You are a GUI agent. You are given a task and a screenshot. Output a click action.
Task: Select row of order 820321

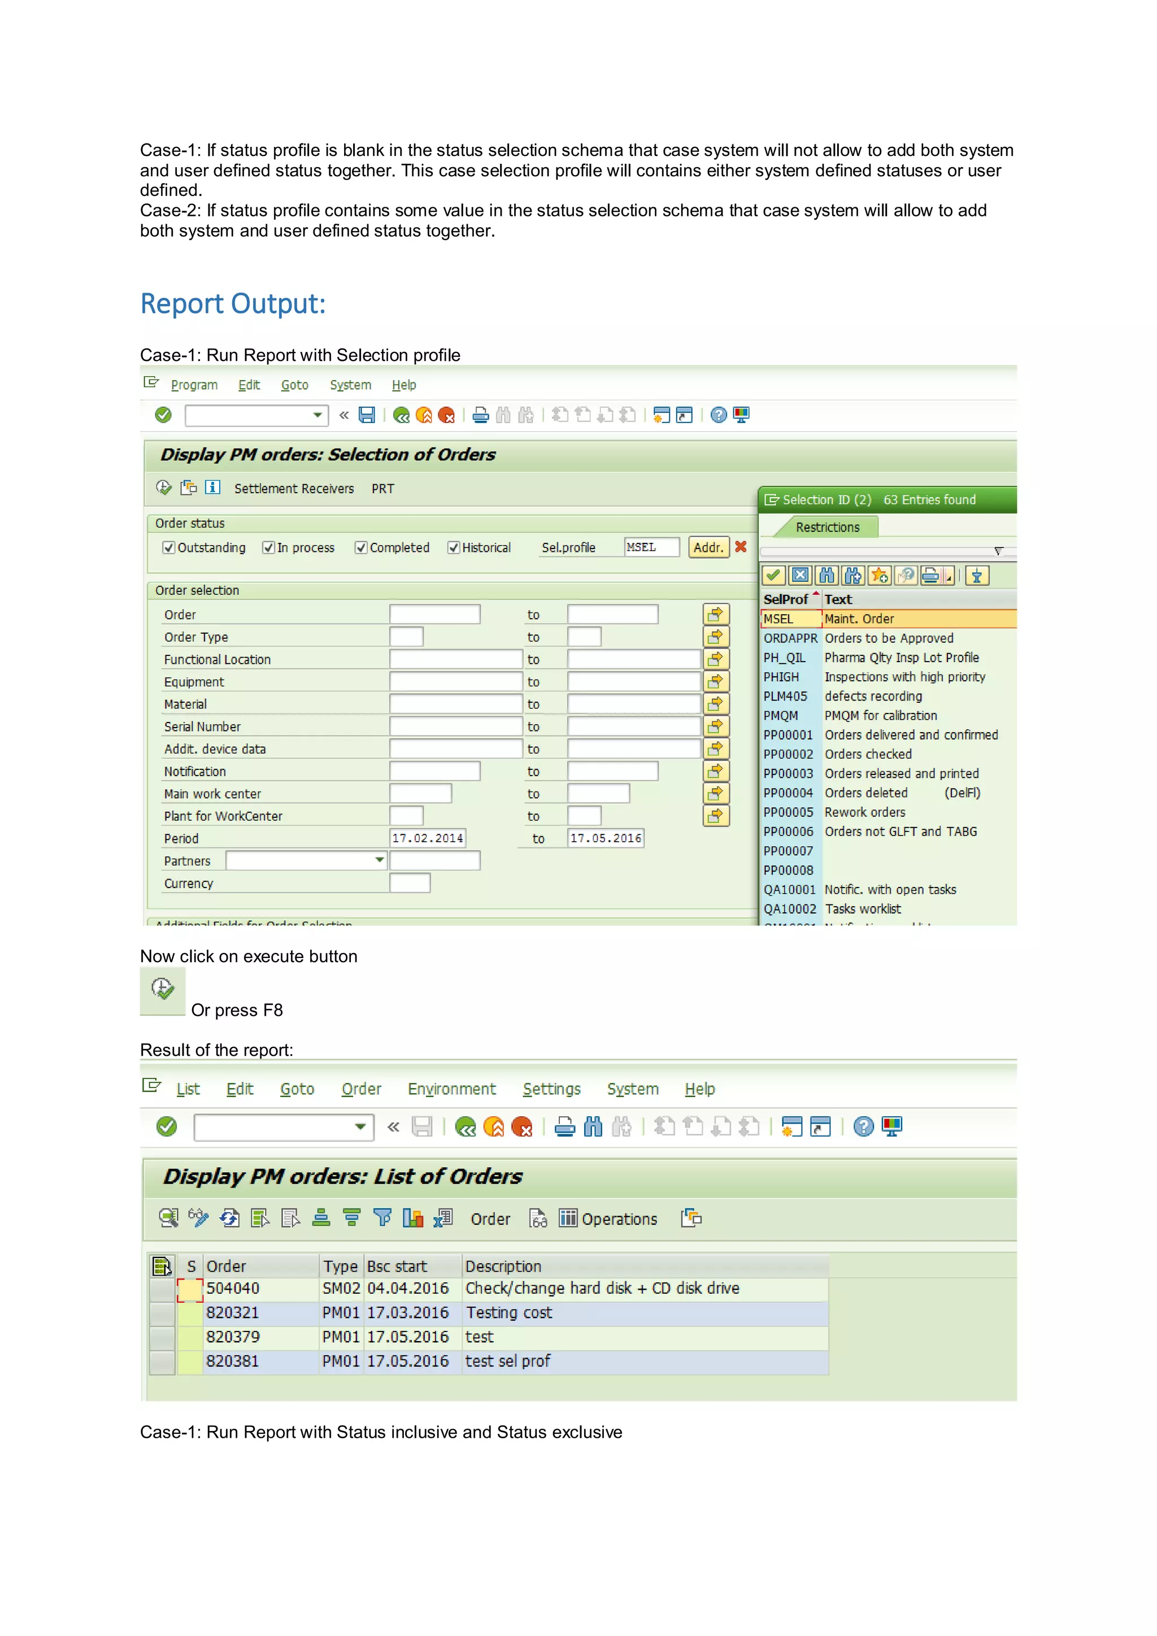tap(163, 1313)
